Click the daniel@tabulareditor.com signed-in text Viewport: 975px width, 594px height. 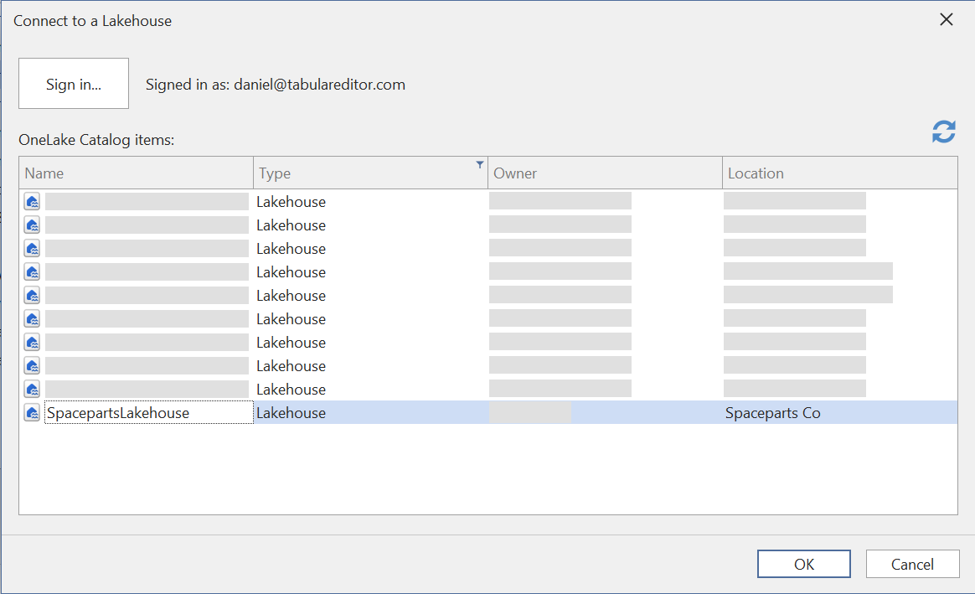tap(276, 85)
